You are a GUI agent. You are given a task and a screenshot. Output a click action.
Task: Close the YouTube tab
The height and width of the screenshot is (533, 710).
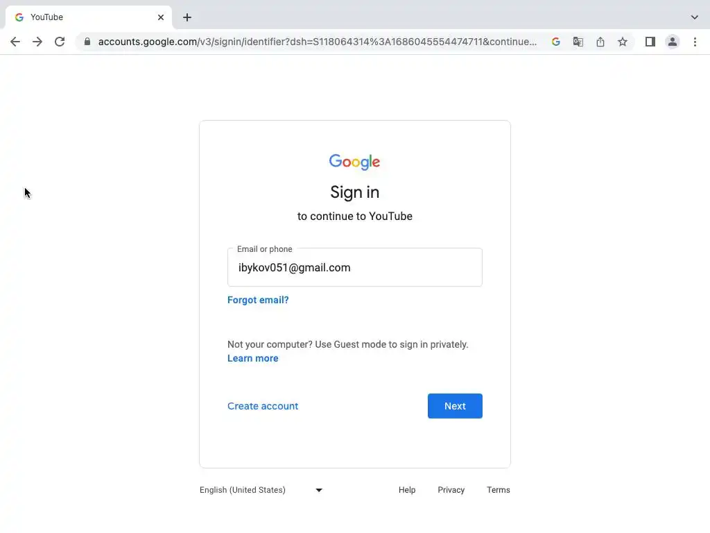click(161, 17)
